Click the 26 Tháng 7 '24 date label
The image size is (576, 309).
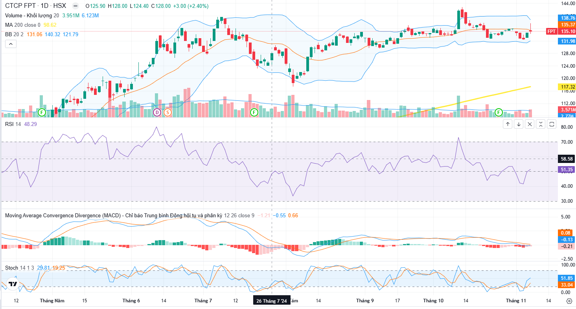(x=272, y=301)
